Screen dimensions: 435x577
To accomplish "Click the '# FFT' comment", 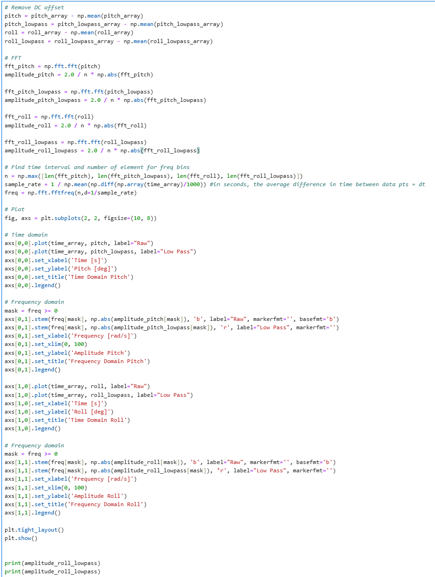I will tap(13, 58).
